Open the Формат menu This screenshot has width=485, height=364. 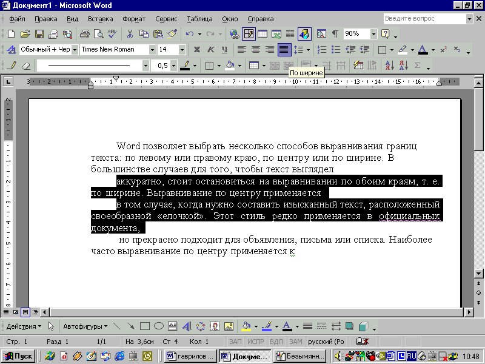pos(134,19)
